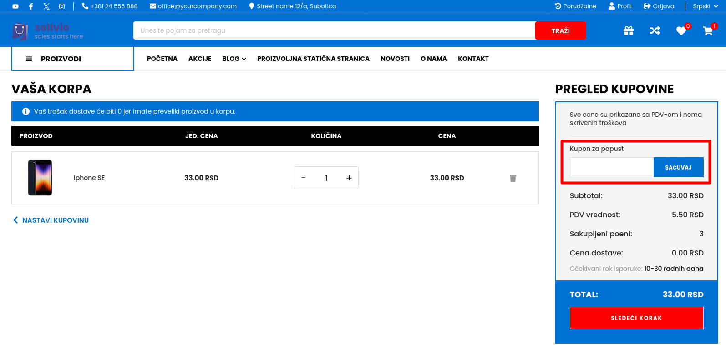Increase quantity with plus button
Screen dimensions: 726x345
coord(349,178)
